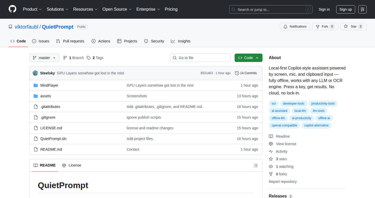Click the openai-compatible topic tag
Screen dimensions: 375x198
pos(284,125)
